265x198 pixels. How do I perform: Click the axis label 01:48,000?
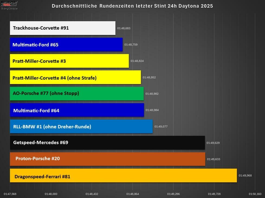point(51,194)
